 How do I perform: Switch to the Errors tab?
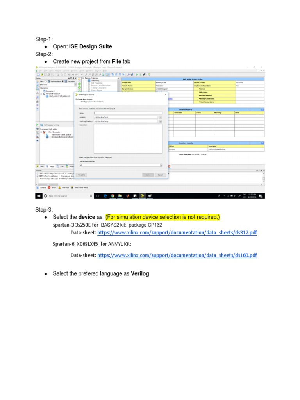click(53, 187)
